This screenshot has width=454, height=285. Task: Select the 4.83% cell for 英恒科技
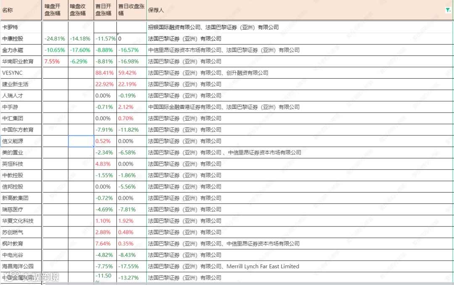106,164
